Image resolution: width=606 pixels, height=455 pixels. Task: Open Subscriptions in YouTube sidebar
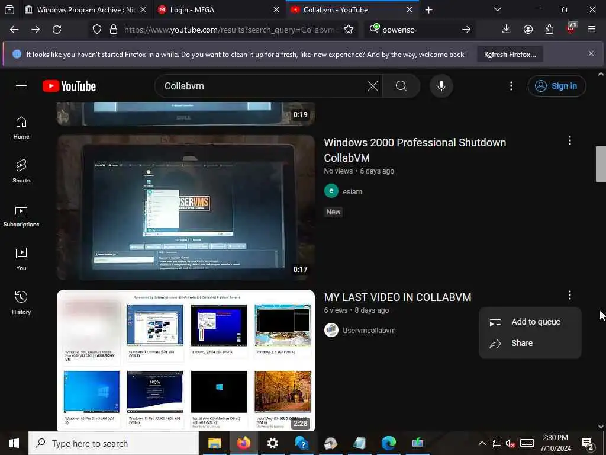coord(21,215)
